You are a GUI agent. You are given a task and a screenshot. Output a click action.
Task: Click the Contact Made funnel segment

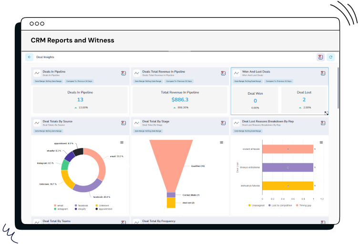(171, 195)
